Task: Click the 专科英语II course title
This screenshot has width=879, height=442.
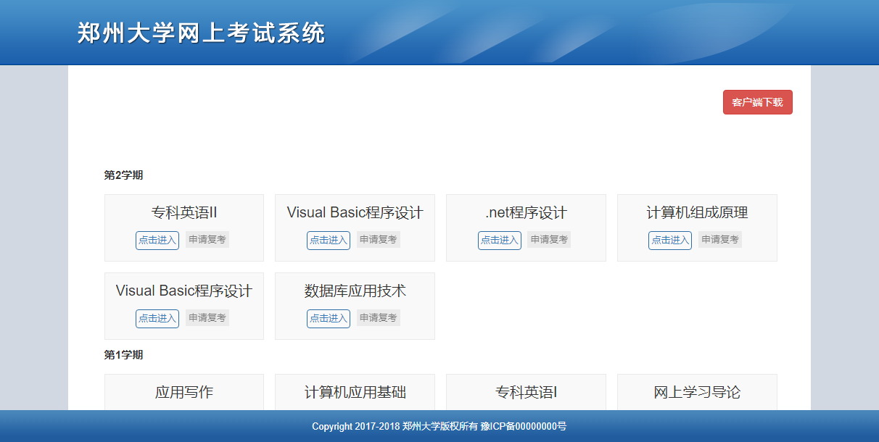Action: point(184,213)
